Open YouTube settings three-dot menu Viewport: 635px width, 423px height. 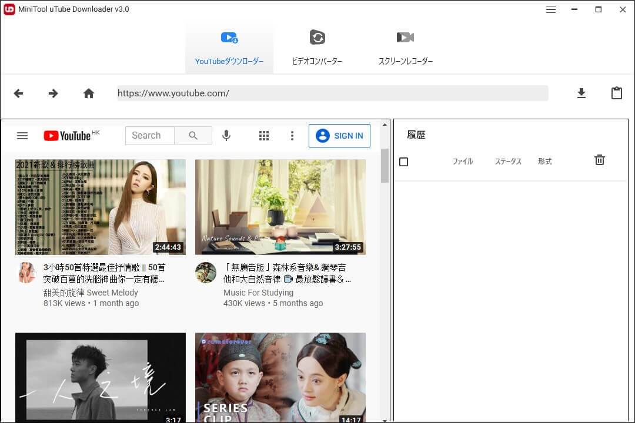coord(292,136)
